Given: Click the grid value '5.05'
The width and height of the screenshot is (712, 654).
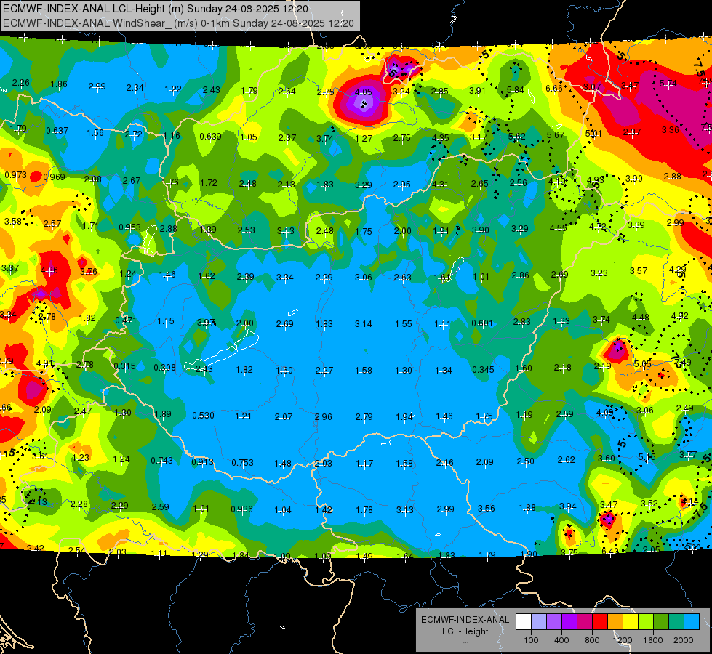Looking at the screenshot, I should (642, 363).
